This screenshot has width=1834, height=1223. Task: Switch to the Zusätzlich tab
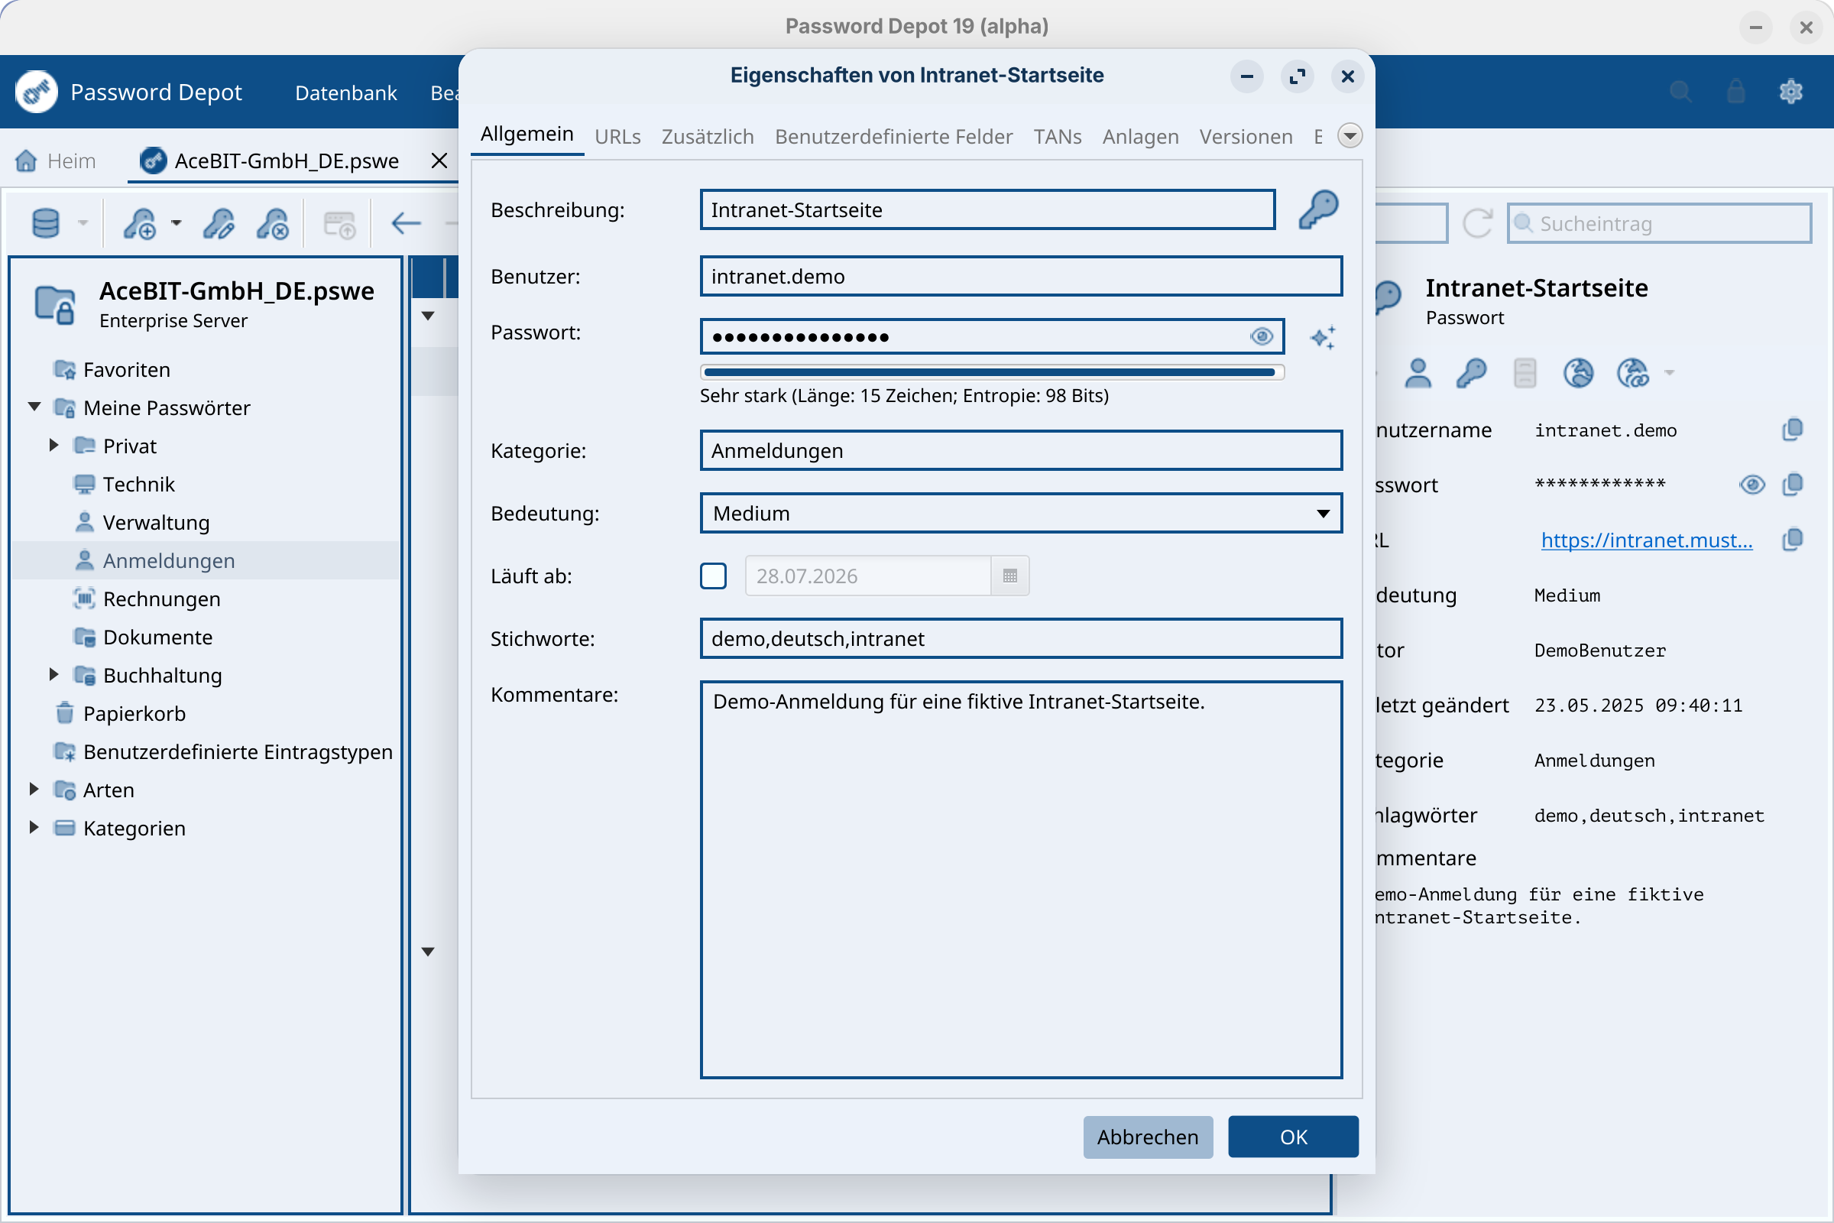coord(708,137)
